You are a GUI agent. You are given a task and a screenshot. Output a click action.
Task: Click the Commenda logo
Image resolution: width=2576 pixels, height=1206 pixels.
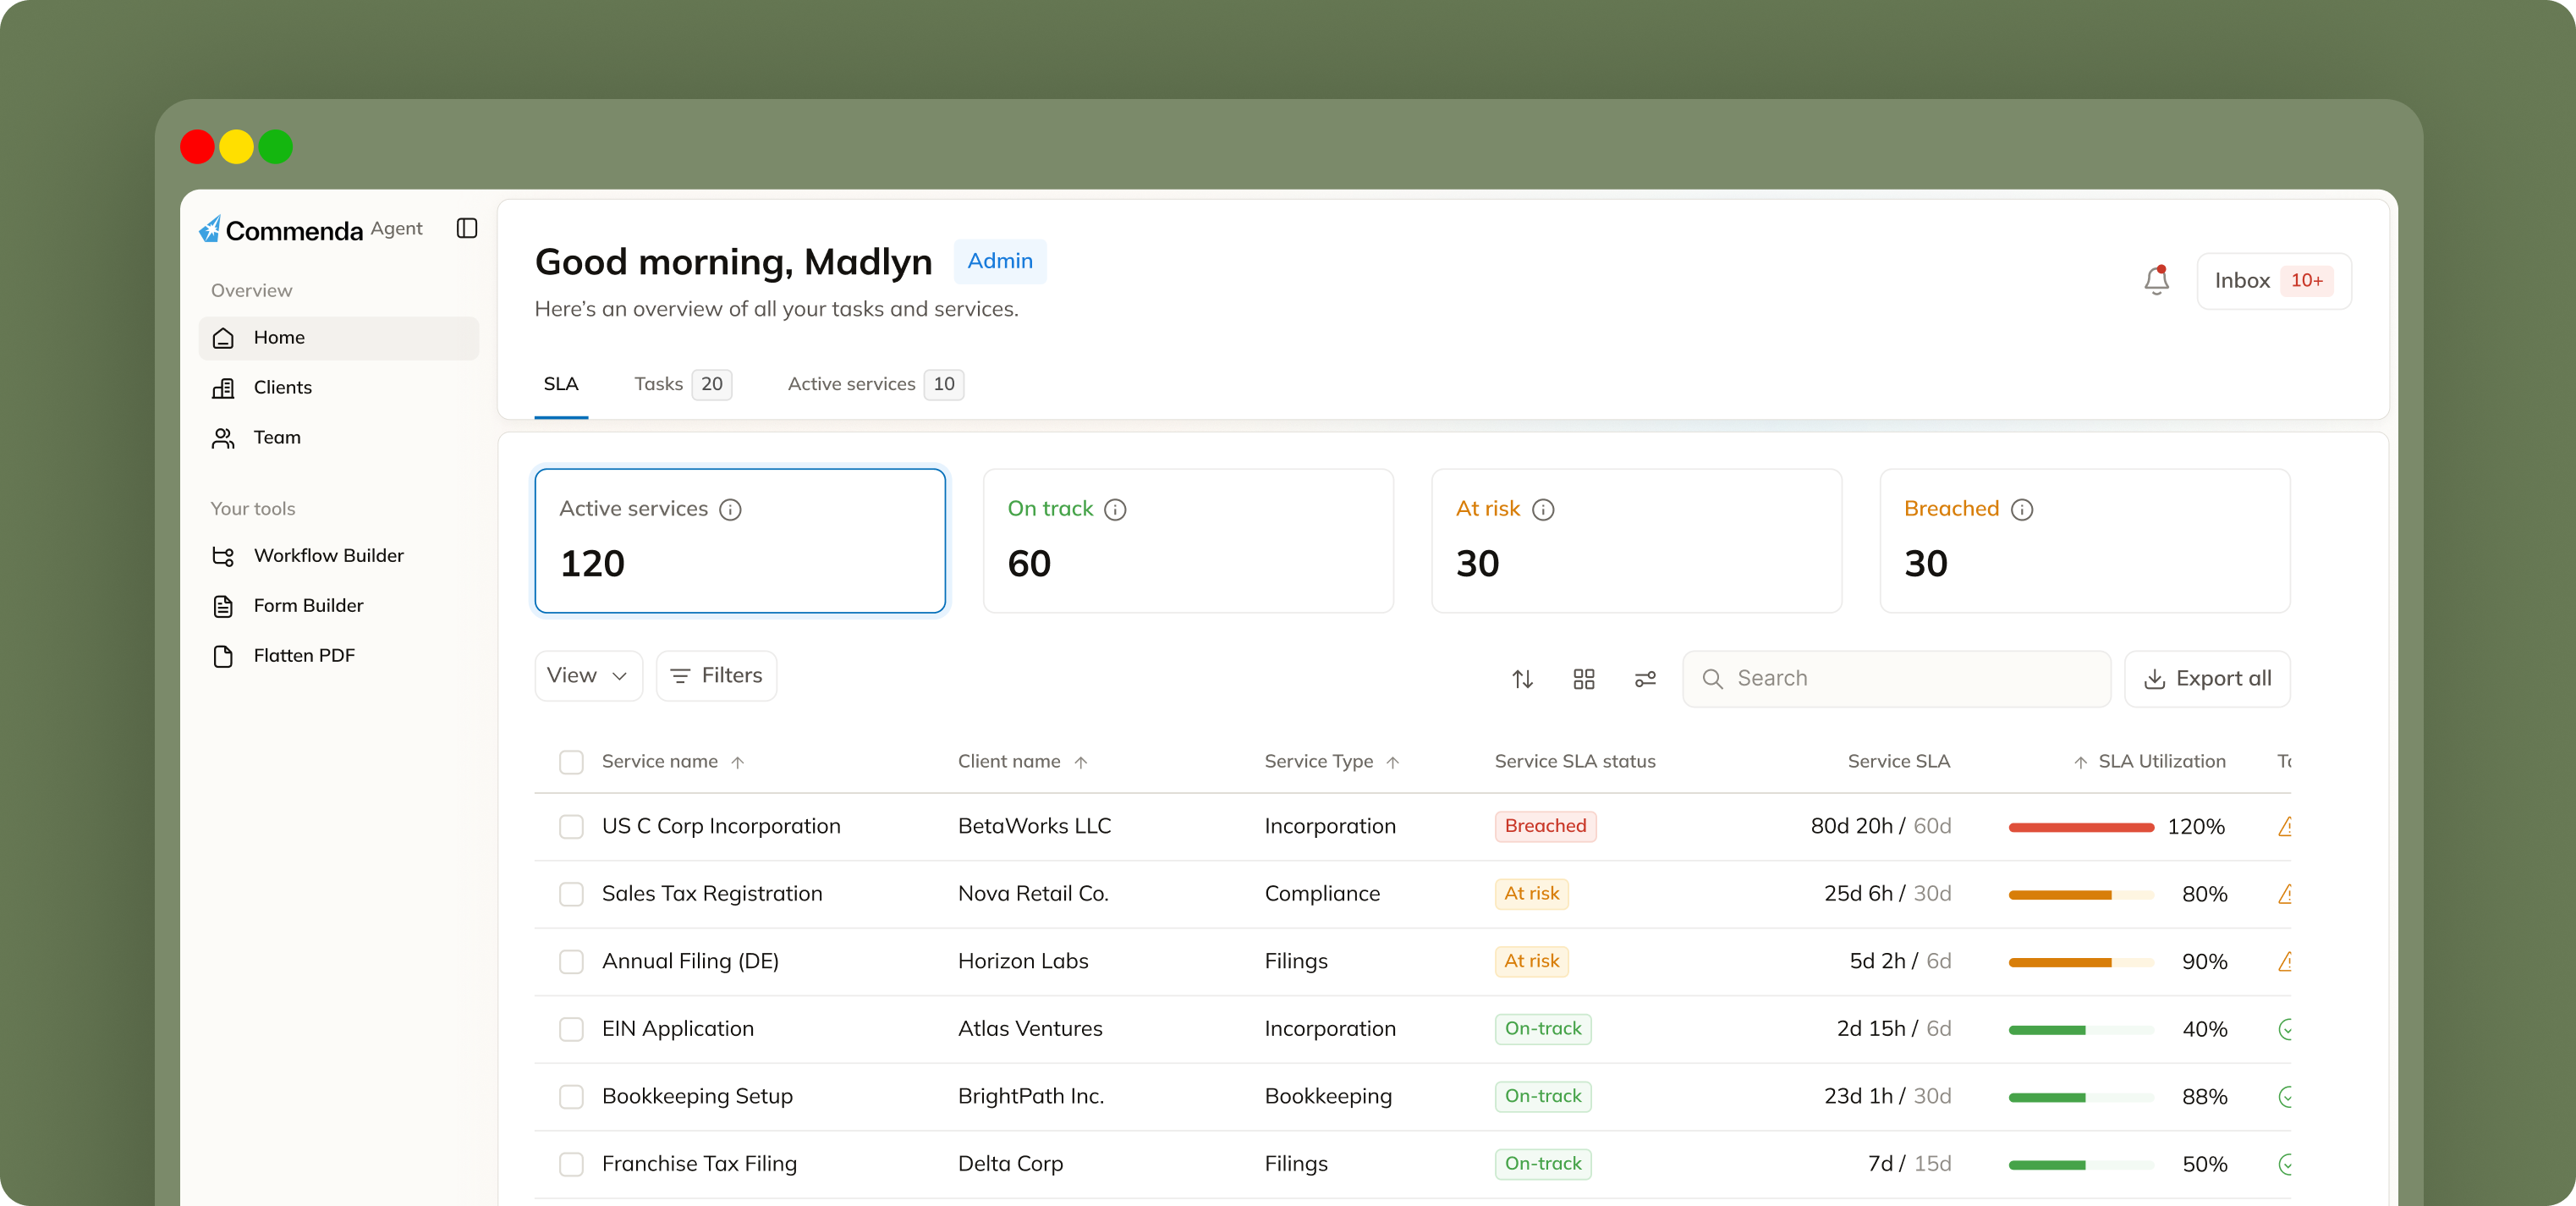281,230
